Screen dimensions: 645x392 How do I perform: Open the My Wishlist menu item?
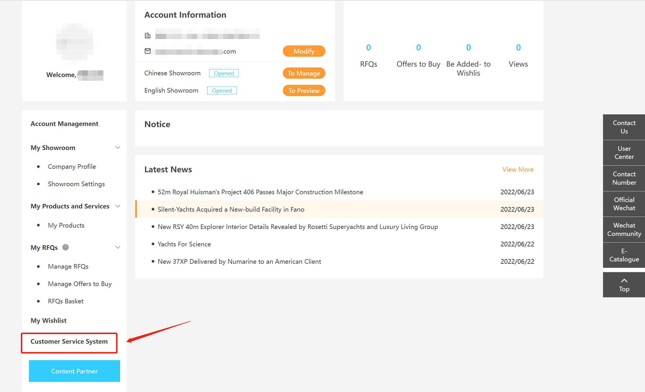[49, 320]
